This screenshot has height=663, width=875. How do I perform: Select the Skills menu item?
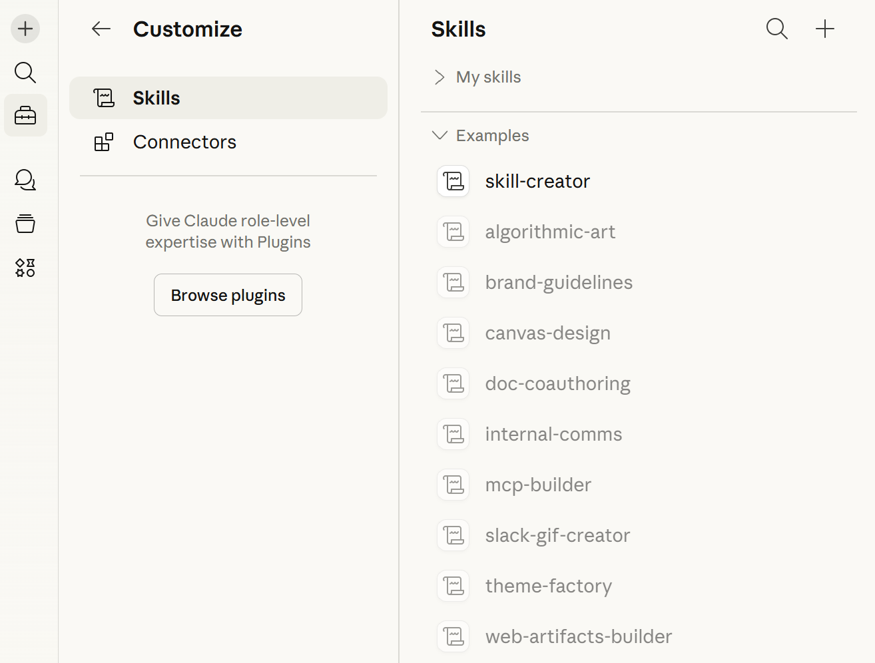[x=228, y=98]
